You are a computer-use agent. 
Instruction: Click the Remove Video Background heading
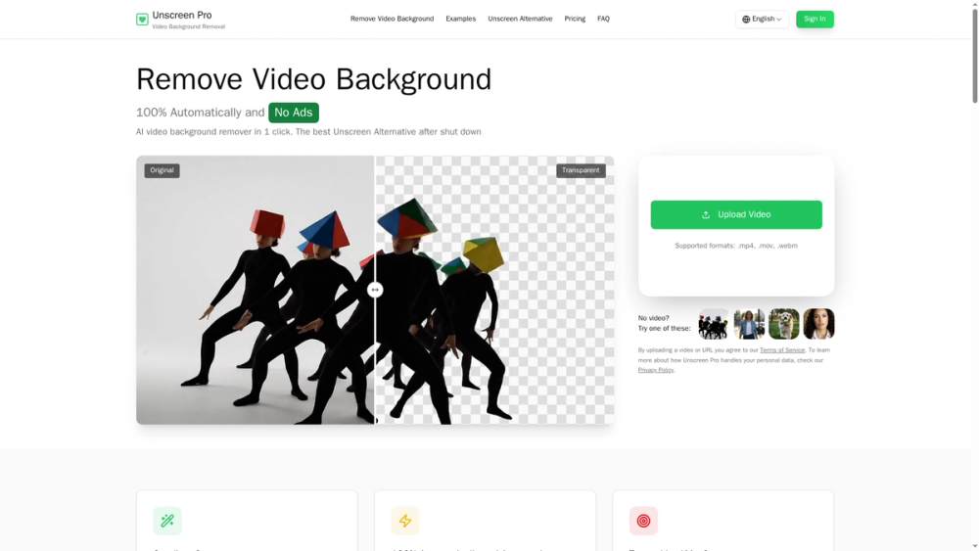314,79
